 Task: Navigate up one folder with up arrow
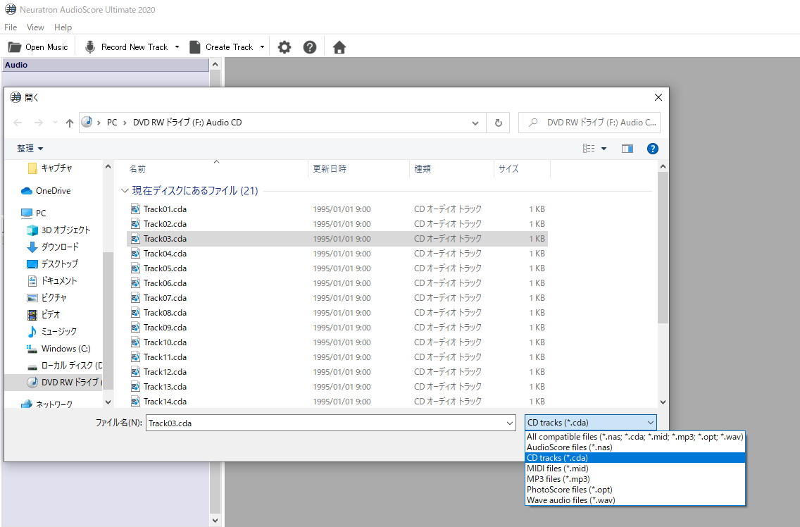pos(69,123)
